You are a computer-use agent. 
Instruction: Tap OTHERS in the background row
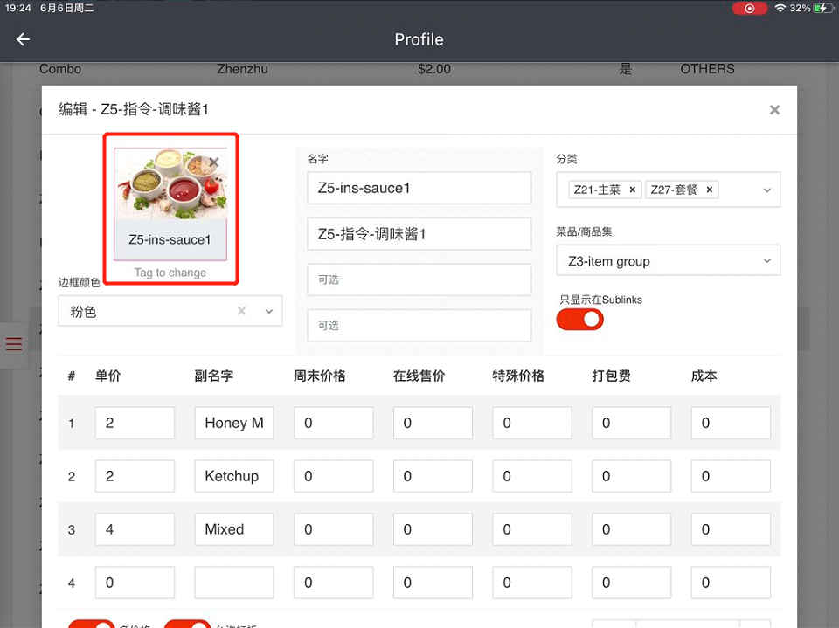[x=707, y=69]
